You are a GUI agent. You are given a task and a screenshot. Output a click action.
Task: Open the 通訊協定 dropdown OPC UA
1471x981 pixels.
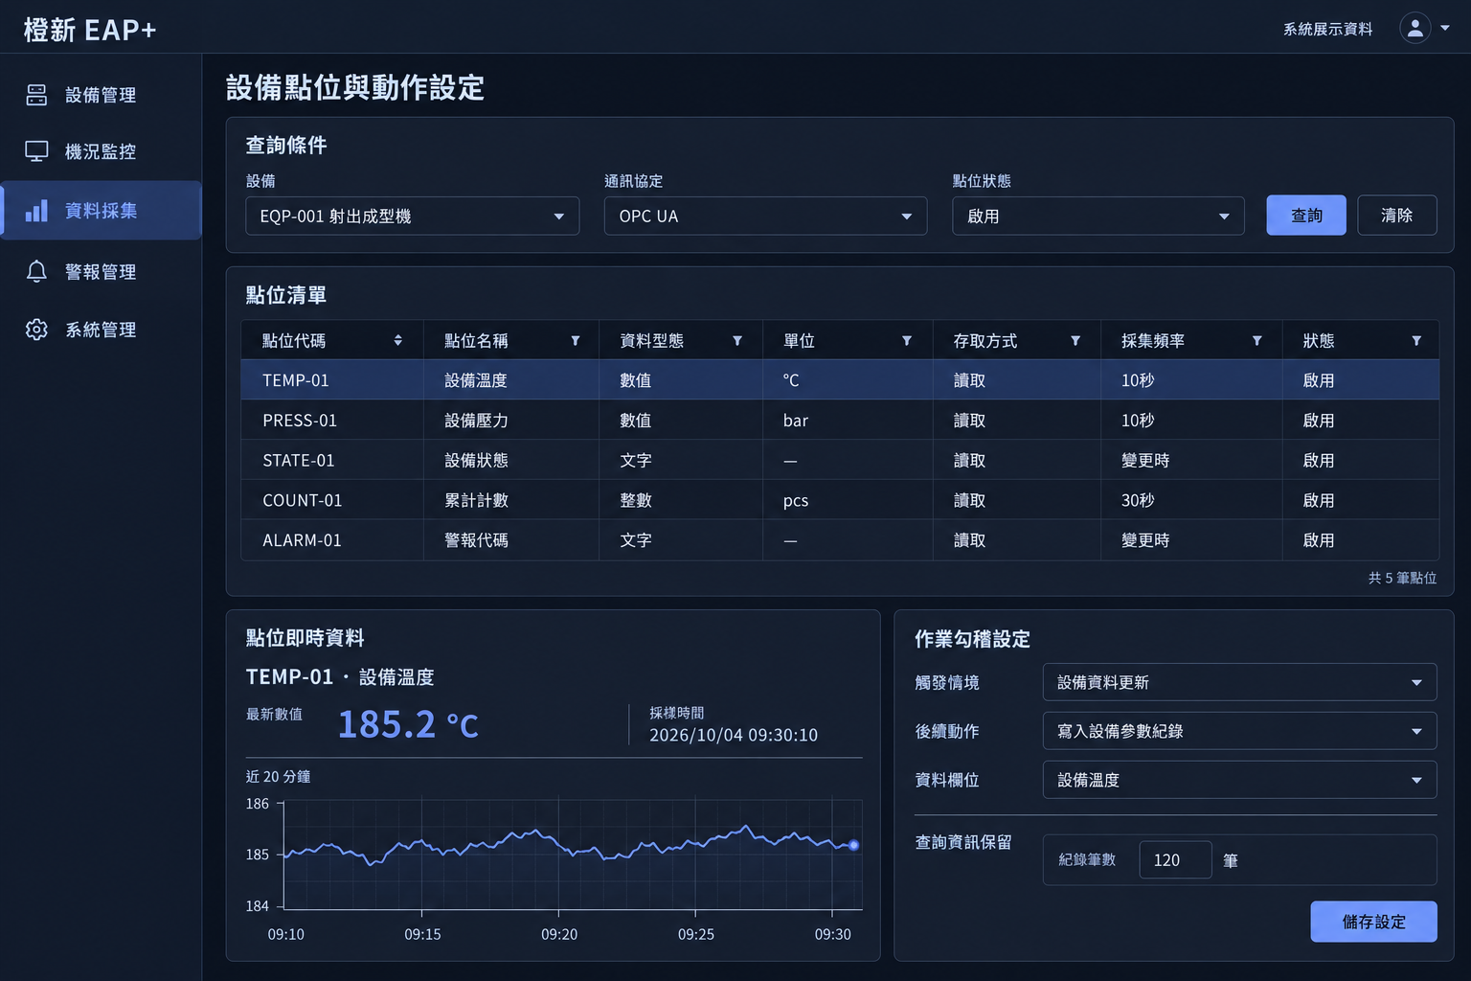pos(765,216)
